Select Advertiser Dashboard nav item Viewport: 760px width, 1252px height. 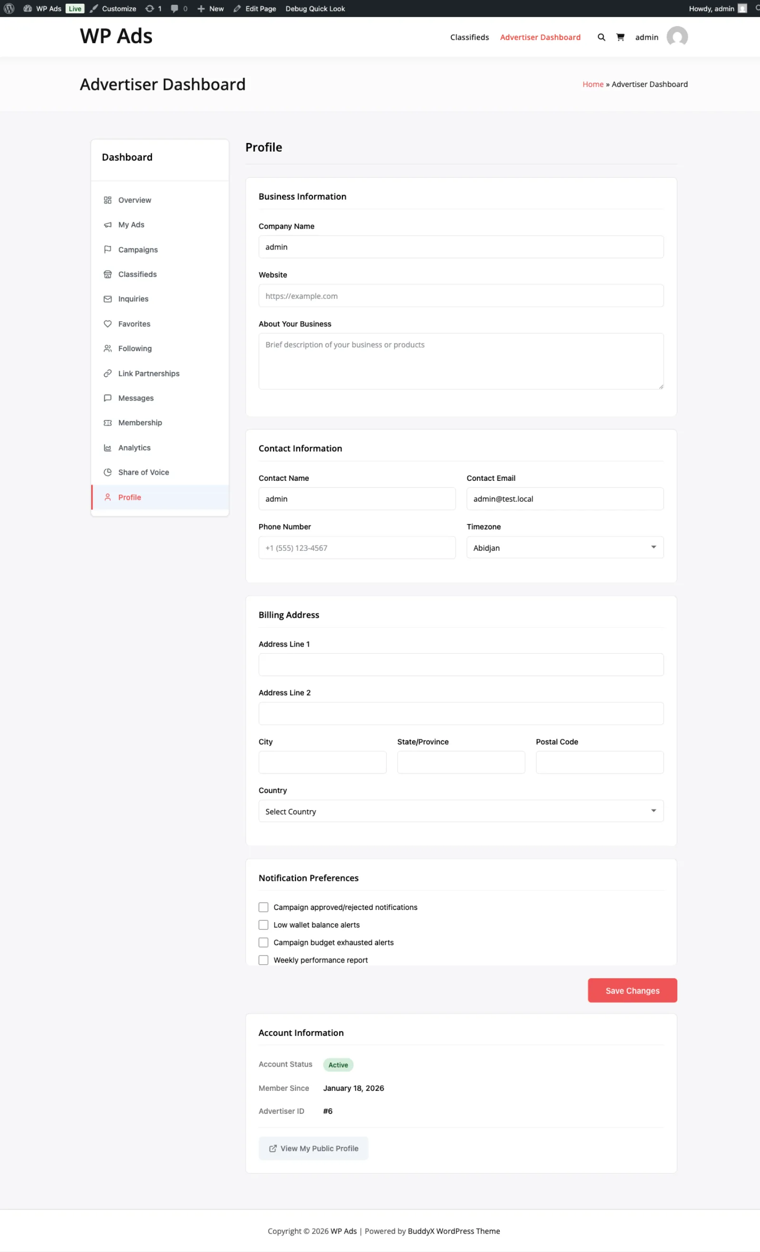click(x=540, y=37)
